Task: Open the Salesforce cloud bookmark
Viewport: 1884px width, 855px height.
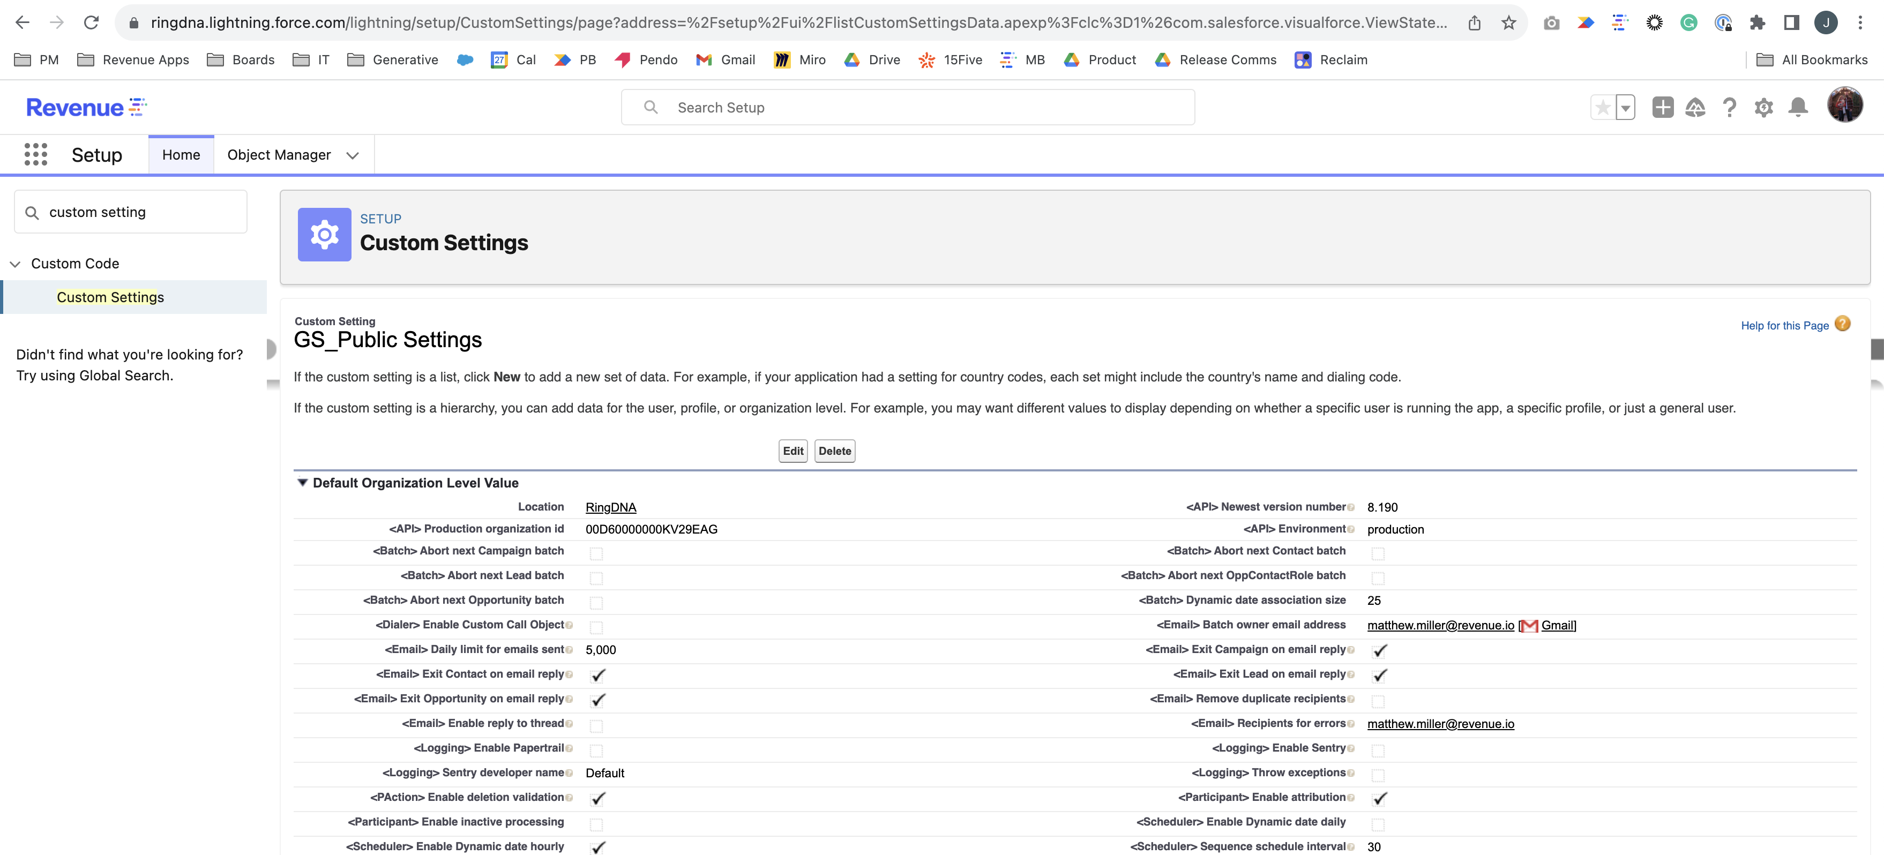Action: [x=465, y=60]
